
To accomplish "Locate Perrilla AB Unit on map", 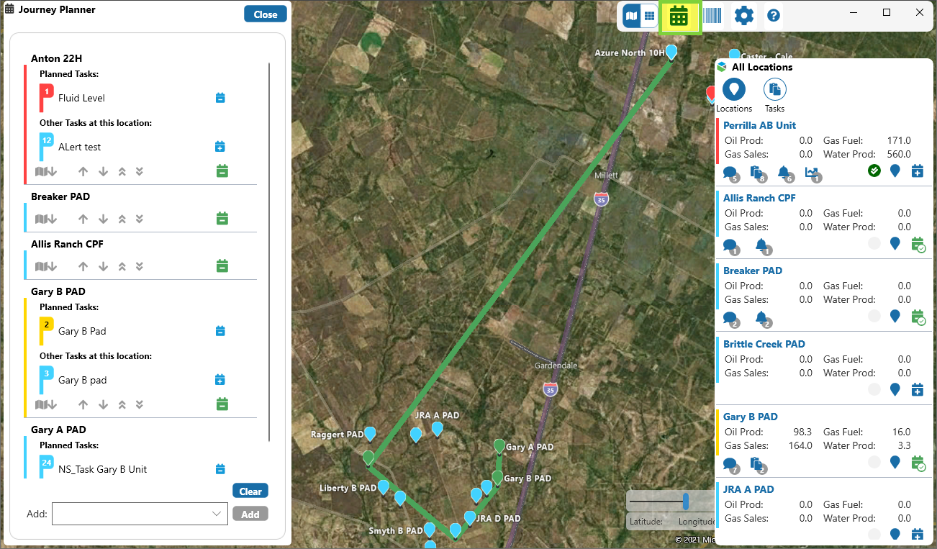I will pos(895,171).
